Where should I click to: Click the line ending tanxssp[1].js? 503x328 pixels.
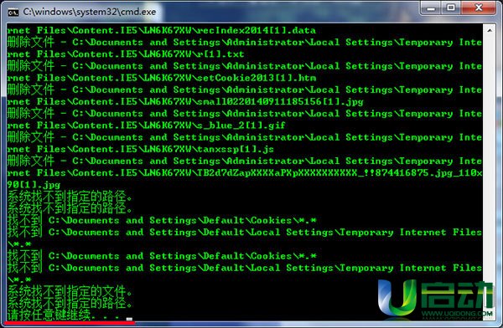click(141, 149)
